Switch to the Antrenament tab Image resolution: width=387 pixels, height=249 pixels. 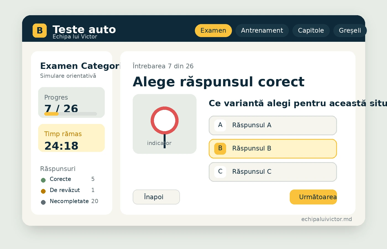(x=262, y=30)
